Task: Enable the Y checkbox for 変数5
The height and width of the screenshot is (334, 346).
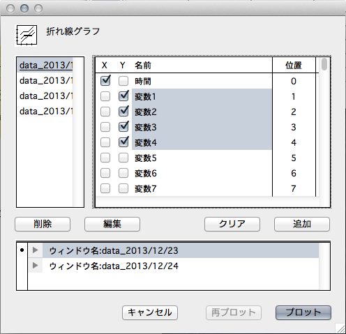Action: pyautogui.click(x=123, y=158)
